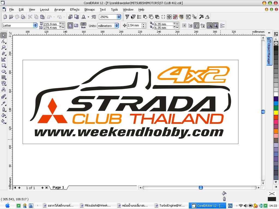Select the Text tool
The image size is (279, 209).
tap(4, 90)
